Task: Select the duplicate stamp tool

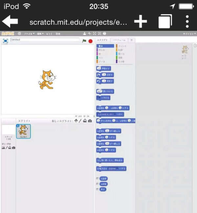Action: tap(84, 34)
